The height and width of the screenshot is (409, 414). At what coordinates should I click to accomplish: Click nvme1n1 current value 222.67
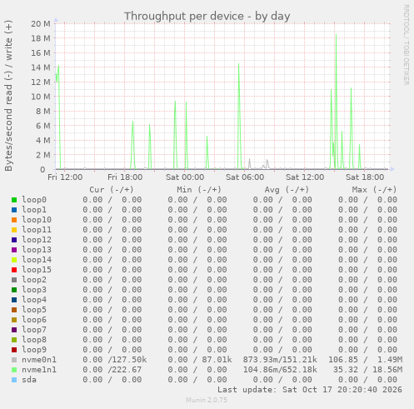coord(127,370)
